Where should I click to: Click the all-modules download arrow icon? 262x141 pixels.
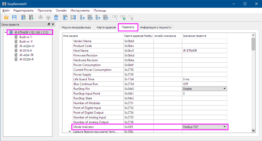[x=106, y=17]
